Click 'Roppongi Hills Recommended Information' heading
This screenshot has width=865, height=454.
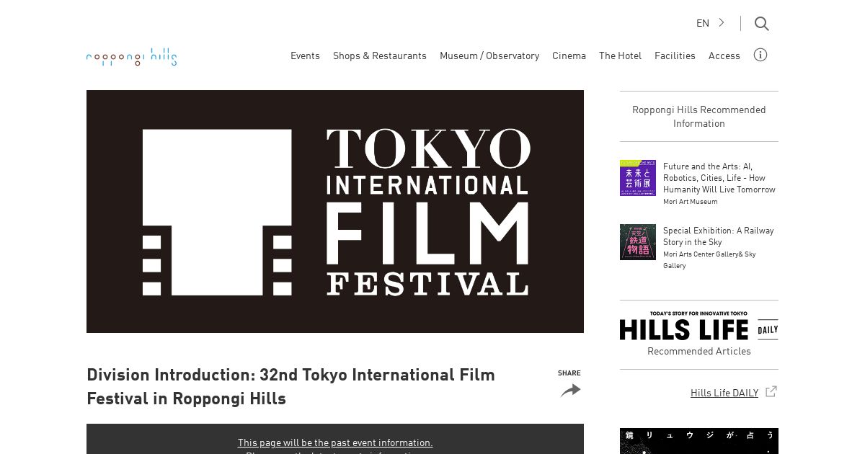[x=699, y=117]
